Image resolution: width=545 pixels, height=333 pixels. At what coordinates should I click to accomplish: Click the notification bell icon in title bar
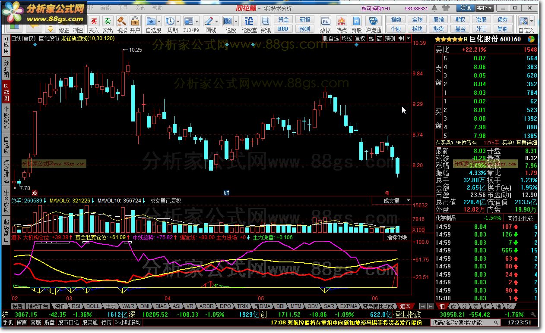[434, 8]
